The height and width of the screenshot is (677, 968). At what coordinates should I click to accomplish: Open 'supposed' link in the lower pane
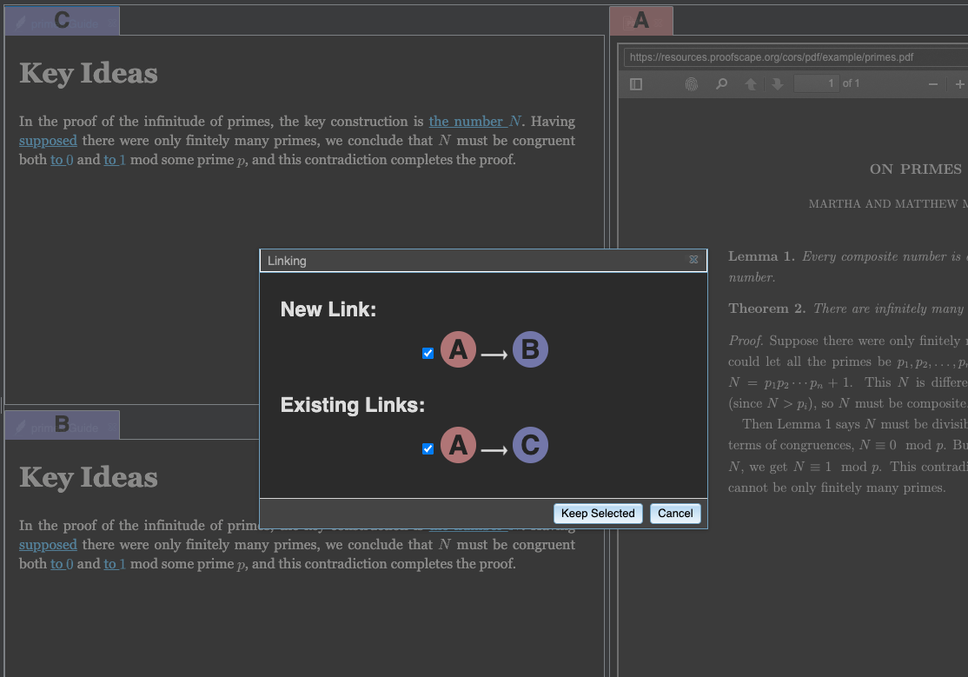[x=48, y=545]
